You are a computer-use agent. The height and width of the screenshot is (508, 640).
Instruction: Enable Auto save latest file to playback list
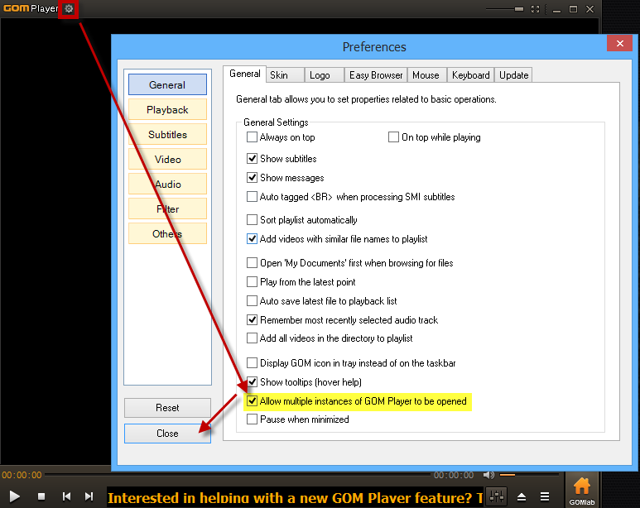pyautogui.click(x=252, y=300)
